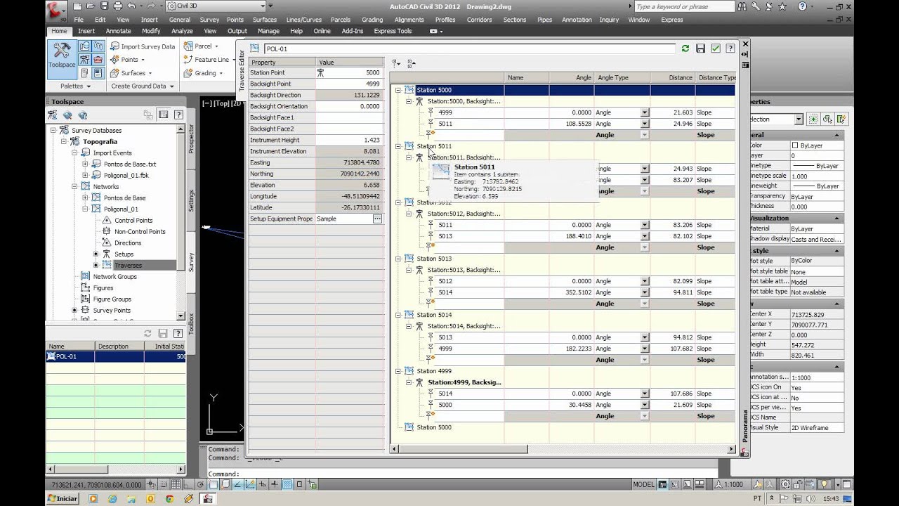Switch to the Analyze ribbon tab

182,31
